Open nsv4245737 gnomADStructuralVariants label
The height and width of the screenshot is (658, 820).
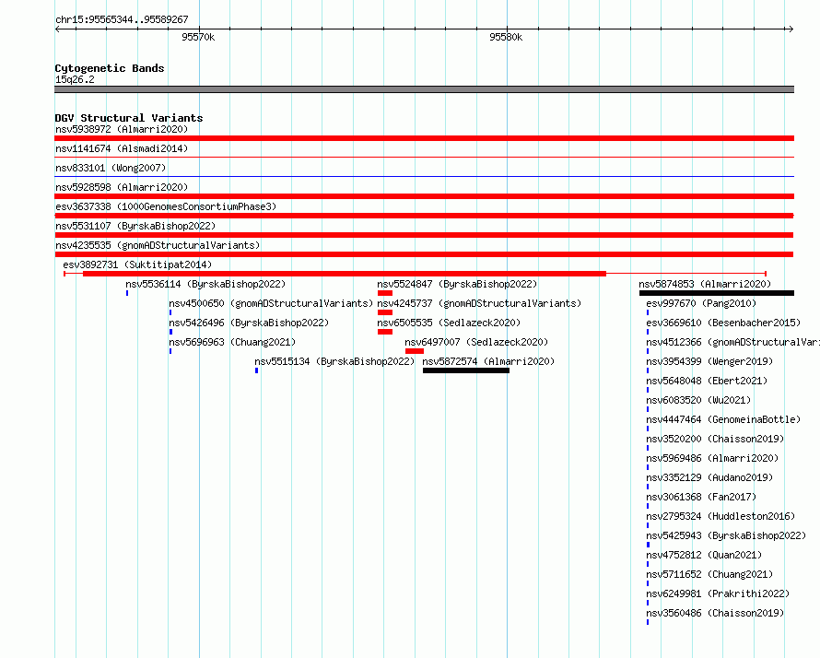coord(479,303)
